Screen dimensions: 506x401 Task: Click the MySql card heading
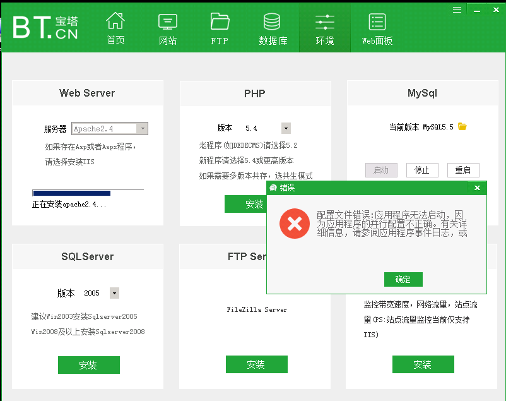(422, 93)
